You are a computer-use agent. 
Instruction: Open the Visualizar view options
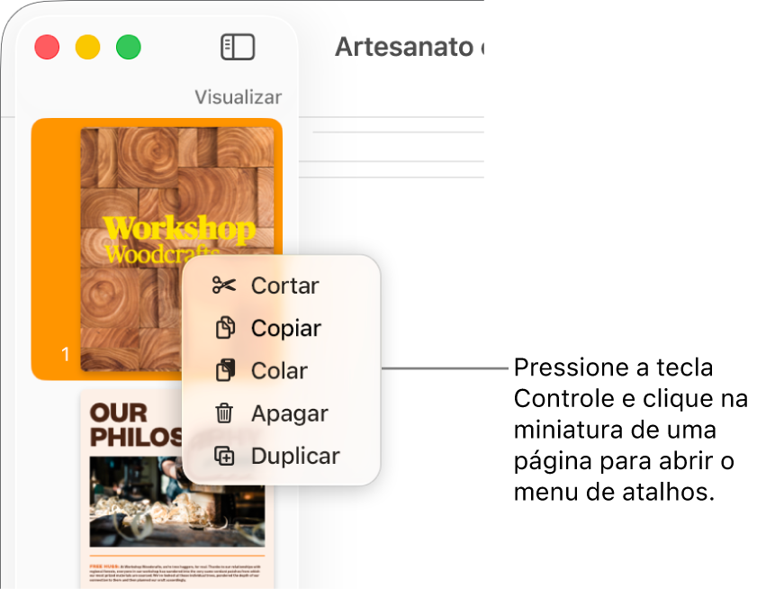pos(238,97)
